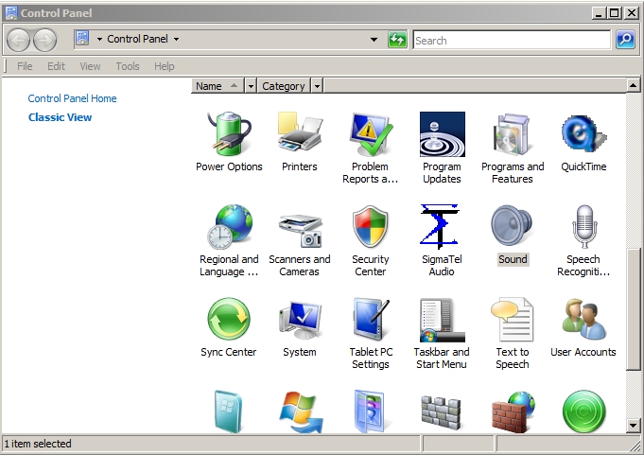644x455 pixels.
Task: Open Scanners and Cameras icon
Action: point(300,230)
